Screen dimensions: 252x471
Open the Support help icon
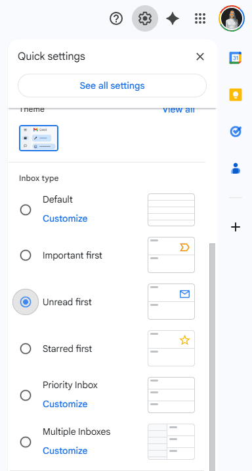pyautogui.click(x=116, y=19)
